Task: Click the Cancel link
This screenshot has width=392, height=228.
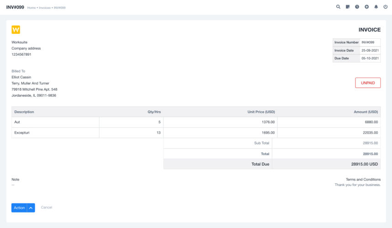Action: (47, 207)
